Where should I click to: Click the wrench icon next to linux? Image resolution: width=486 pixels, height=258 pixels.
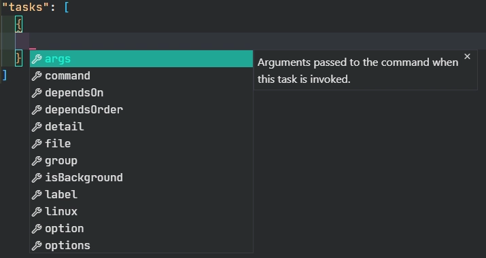pos(37,212)
